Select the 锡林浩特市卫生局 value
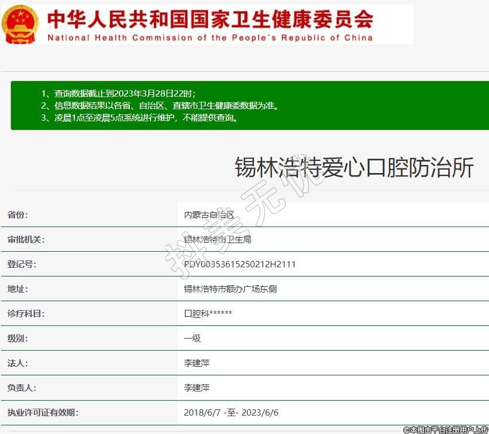Viewport: 489px width, 434px height. [x=217, y=240]
